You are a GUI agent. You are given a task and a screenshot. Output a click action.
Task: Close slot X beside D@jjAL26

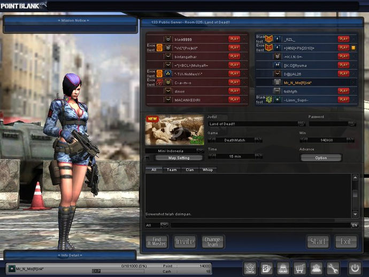click(353, 74)
